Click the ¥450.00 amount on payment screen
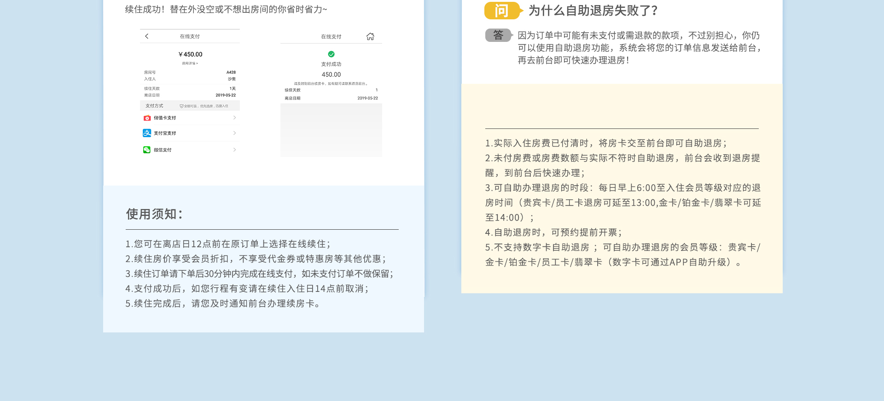884x401 pixels. click(x=190, y=54)
